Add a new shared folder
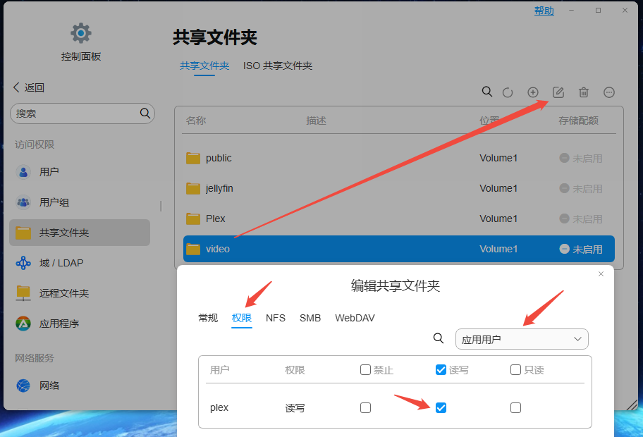The width and height of the screenshot is (643, 437). 533,92
